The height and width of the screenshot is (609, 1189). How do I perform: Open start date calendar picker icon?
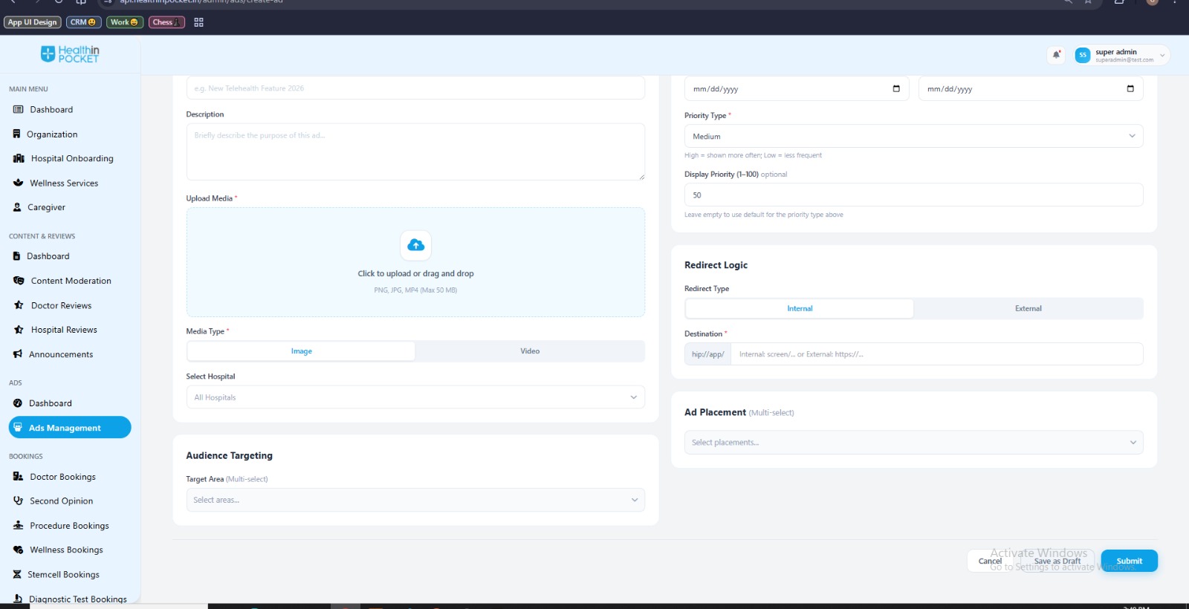(896, 88)
